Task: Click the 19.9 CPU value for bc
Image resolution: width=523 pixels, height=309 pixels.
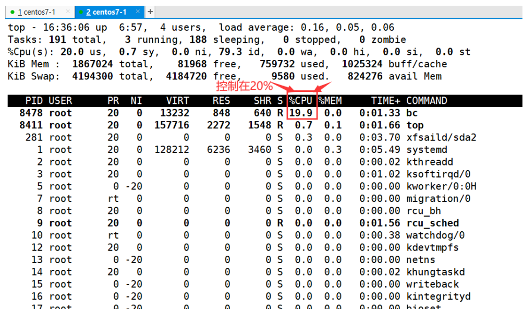Action: tap(301, 113)
